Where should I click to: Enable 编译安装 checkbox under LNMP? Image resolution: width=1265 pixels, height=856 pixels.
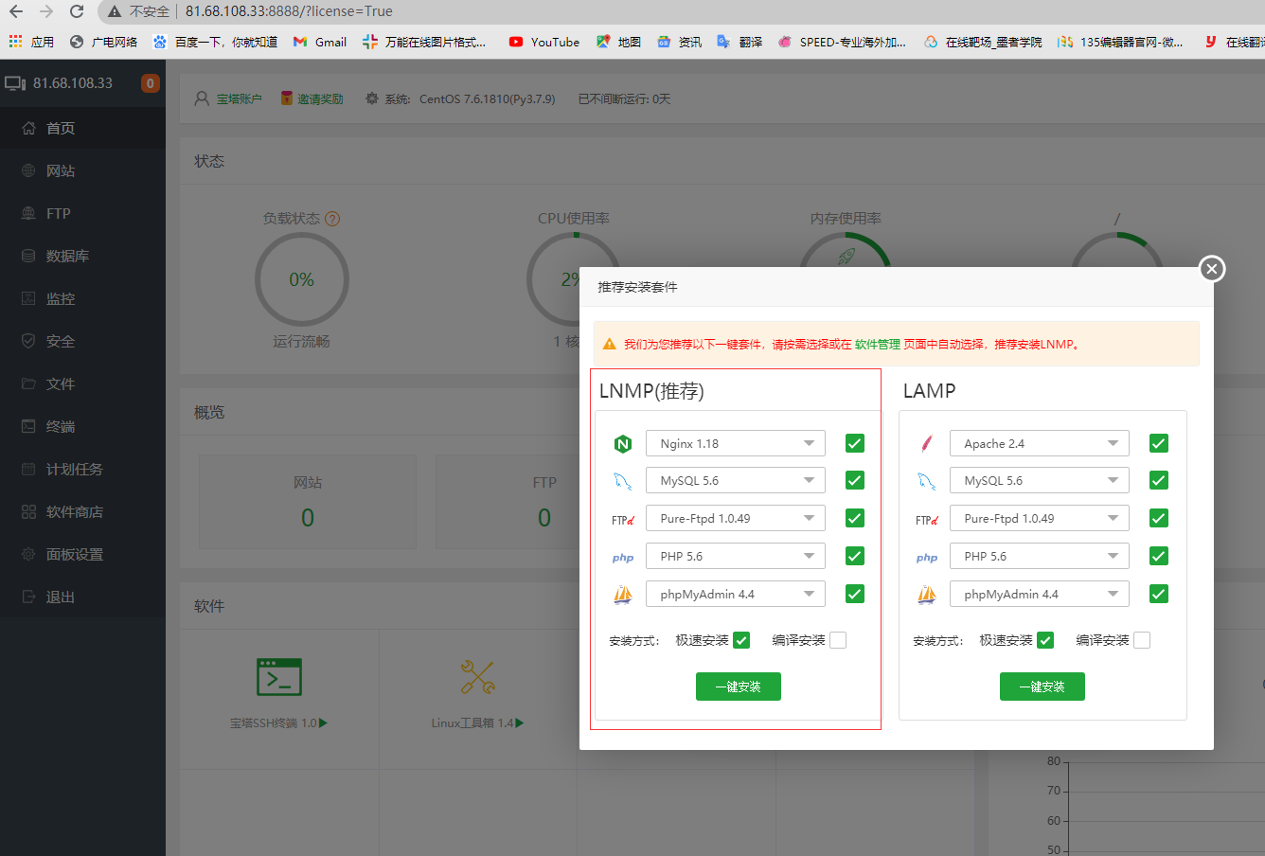coord(838,640)
